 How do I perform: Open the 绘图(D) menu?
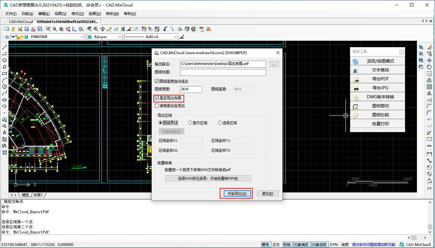point(95,14)
